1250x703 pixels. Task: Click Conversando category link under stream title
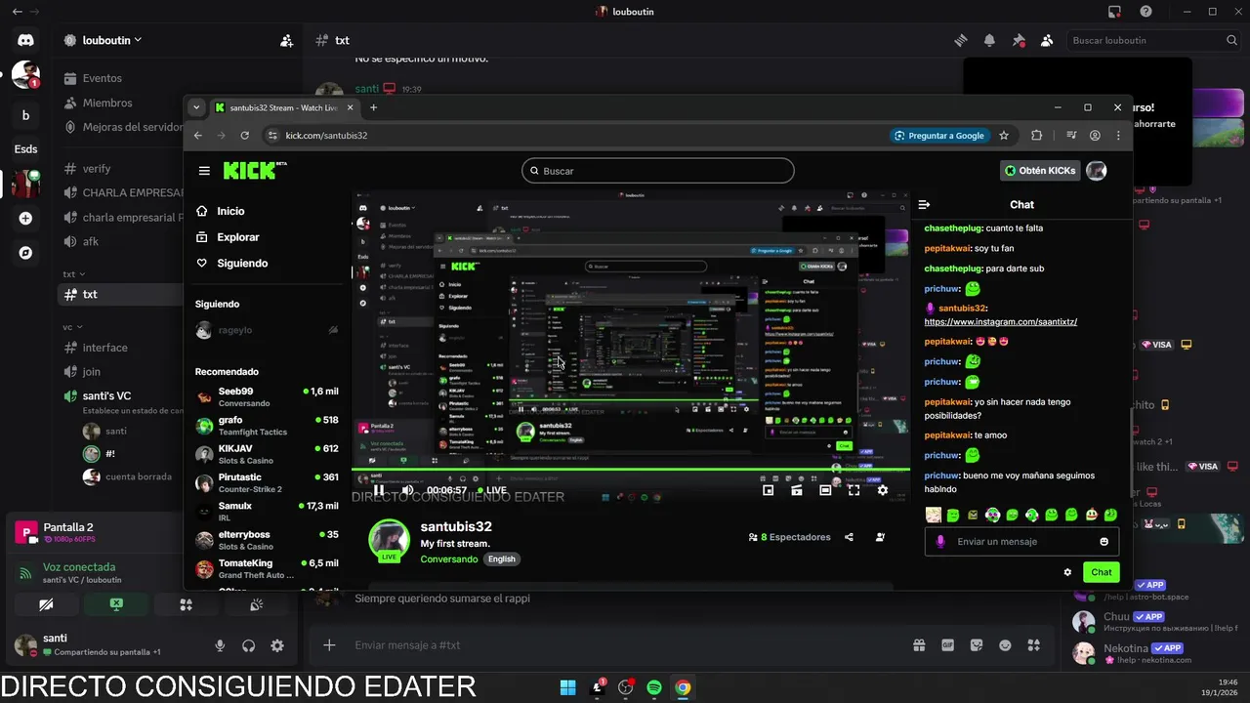pos(449,559)
